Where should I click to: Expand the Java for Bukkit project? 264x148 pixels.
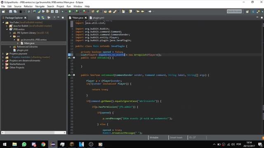pos(7,26)
